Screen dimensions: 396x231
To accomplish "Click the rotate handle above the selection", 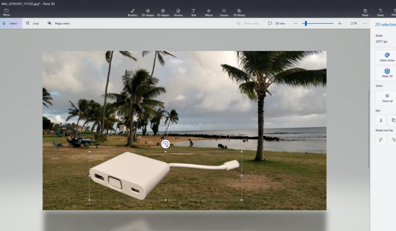I will [166, 144].
